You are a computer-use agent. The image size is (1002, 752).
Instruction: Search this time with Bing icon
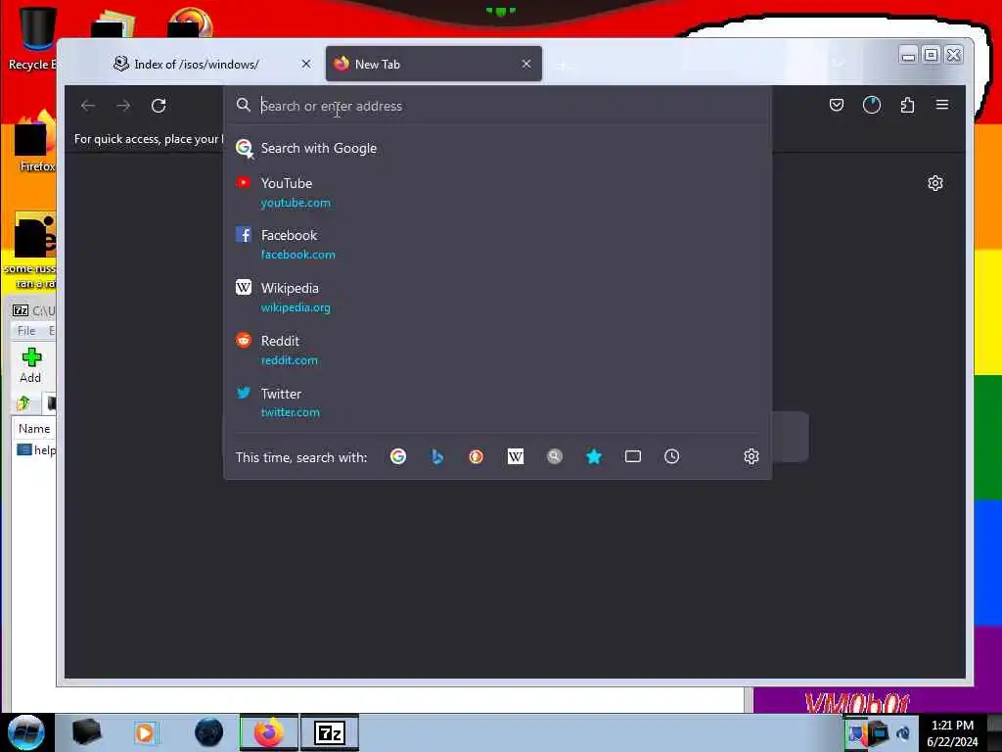click(437, 456)
